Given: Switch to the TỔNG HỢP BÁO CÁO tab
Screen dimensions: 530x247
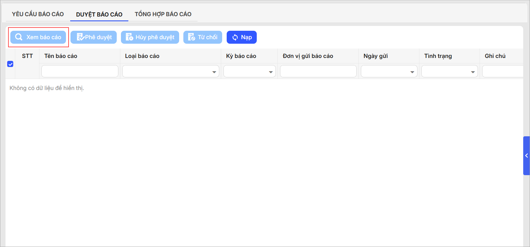Looking at the screenshot, I should tap(163, 14).
